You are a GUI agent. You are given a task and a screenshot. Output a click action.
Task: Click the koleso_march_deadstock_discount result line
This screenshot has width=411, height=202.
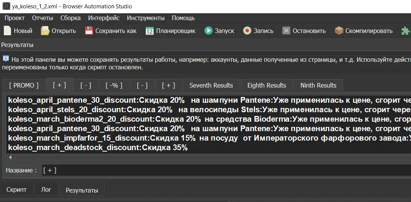[x=98, y=147]
